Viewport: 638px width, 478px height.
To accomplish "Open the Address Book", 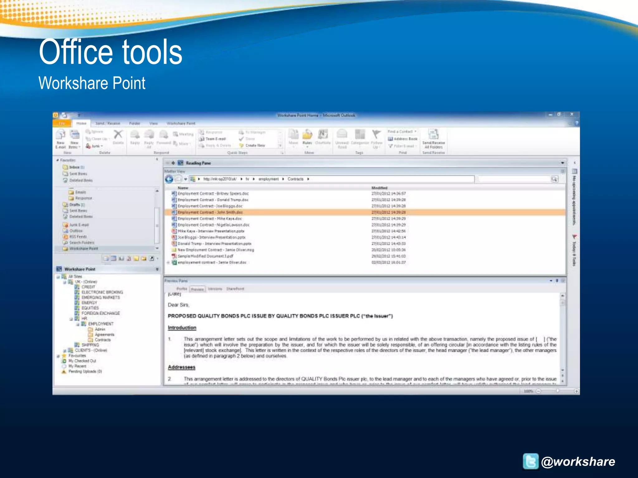I will click(x=402, y=139).
